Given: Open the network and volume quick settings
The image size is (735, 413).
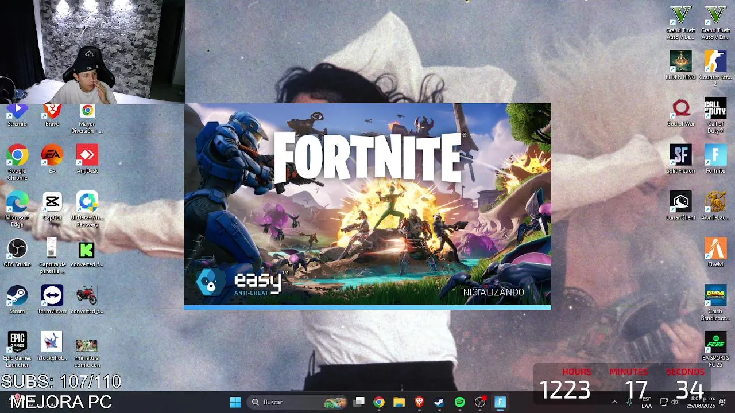Looking at the screenshot, I should click(x=669, y=402).
